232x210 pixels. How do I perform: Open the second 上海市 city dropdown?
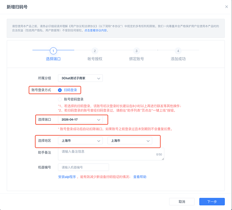tap(130, 141)
